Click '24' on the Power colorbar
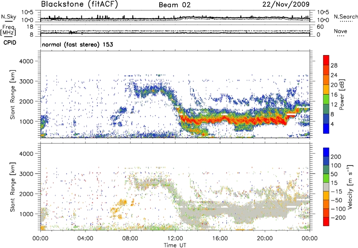This screenshot has height=248, width=358. tap(334, 75)
